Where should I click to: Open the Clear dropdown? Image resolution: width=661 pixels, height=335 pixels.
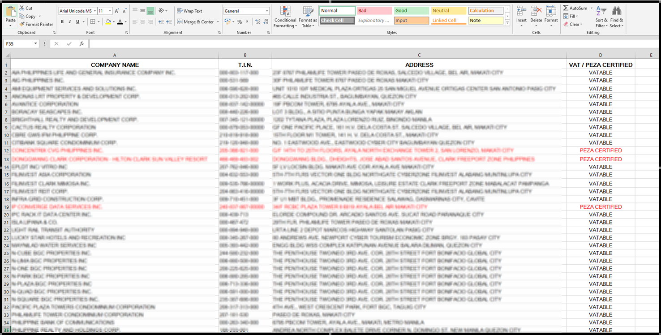[x=572, y=24]
